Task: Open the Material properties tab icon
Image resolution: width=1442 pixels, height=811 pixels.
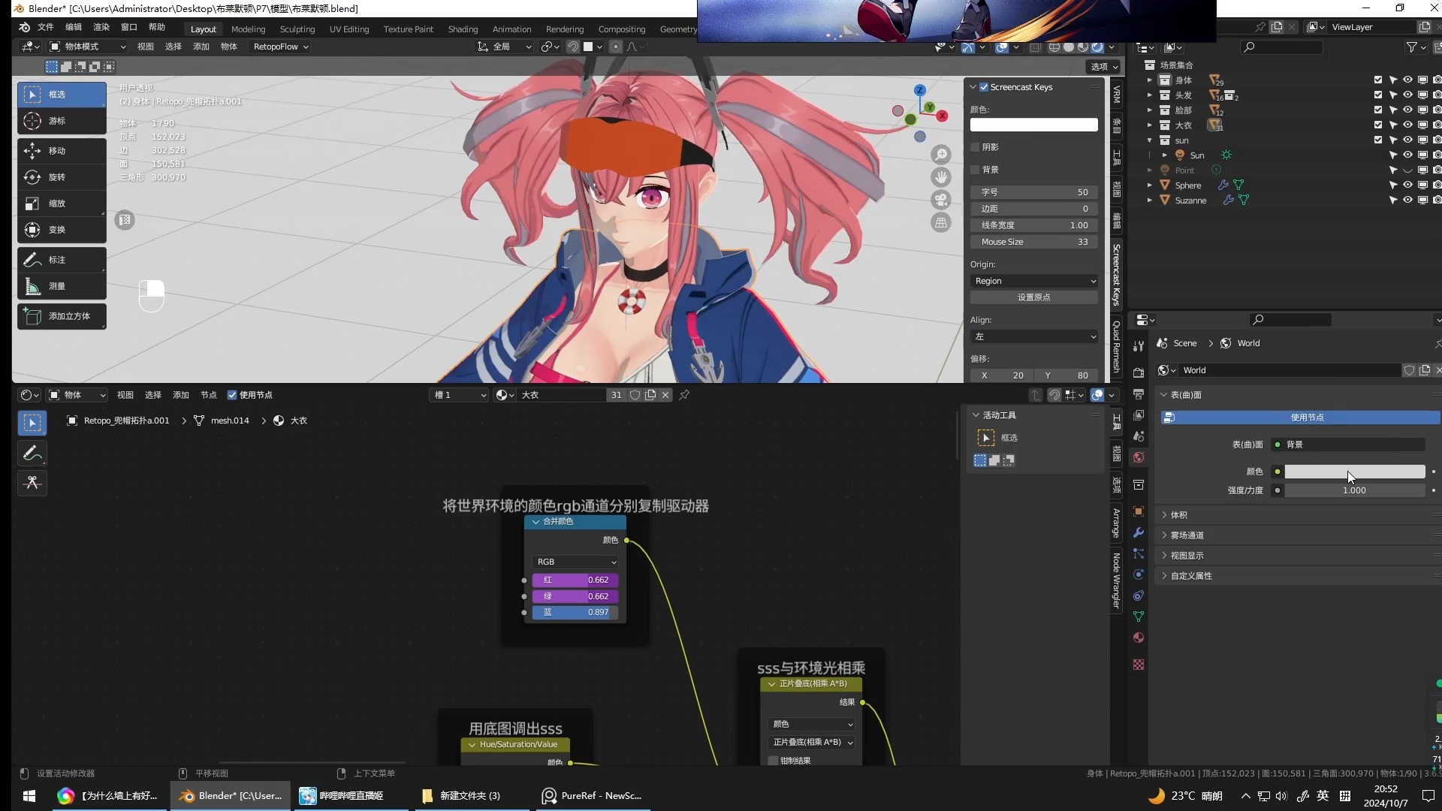Action: click(x=1139, y=638)
